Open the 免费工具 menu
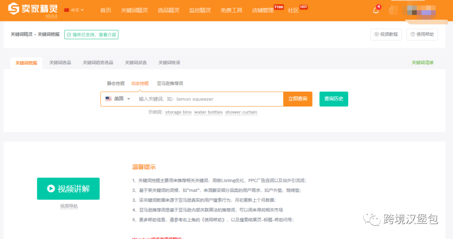The image size is (453, 239). coord(232,10)
